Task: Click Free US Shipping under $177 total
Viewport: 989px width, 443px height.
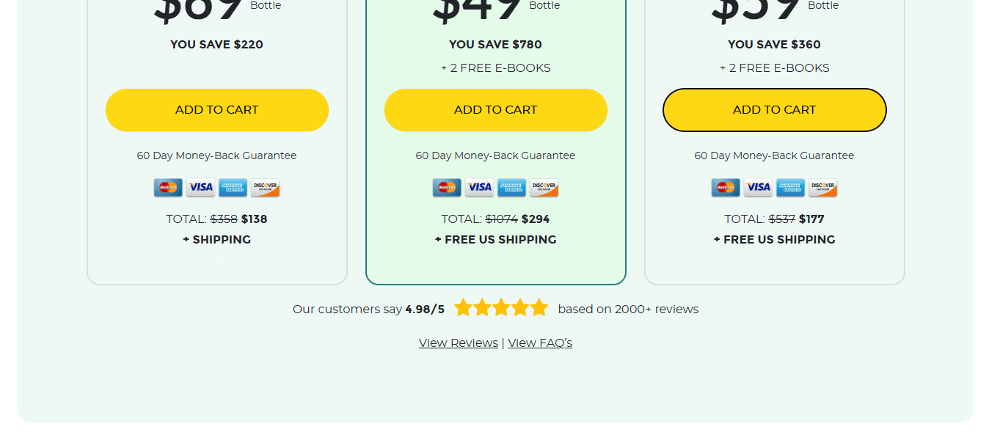Action: [x=775, y=240]
